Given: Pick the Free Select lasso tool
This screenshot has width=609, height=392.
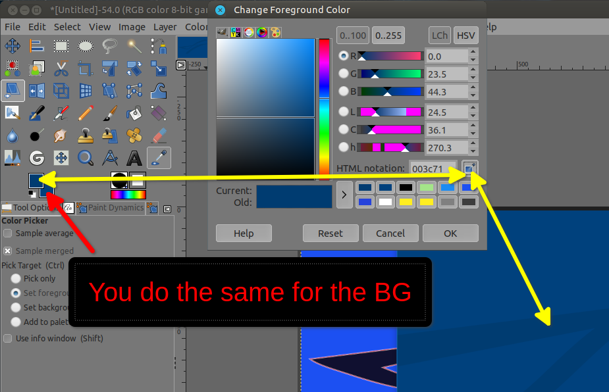Looking at the screenshot, I should [110, 46].
